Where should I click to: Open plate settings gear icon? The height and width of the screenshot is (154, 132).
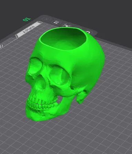[88, 32]
